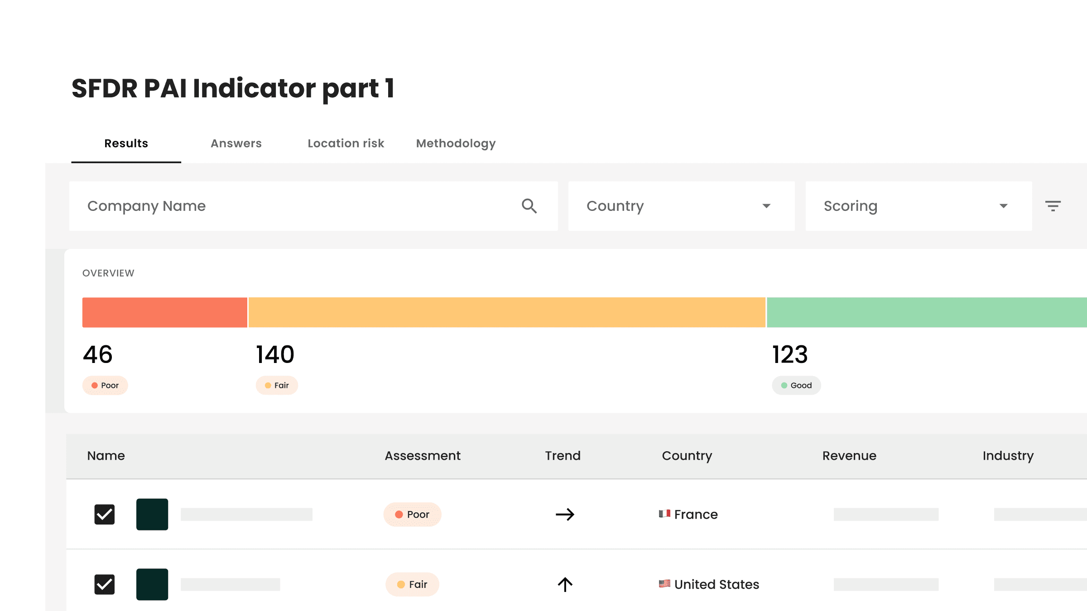The height and width of the screenshot is (611, 1087).
Task: Click the Results tab label
Action: pyautogui.click(x=126, y=143)
